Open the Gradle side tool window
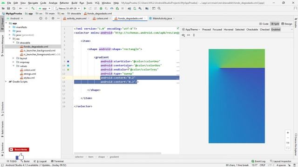298x167 pixels. point(296,23)
